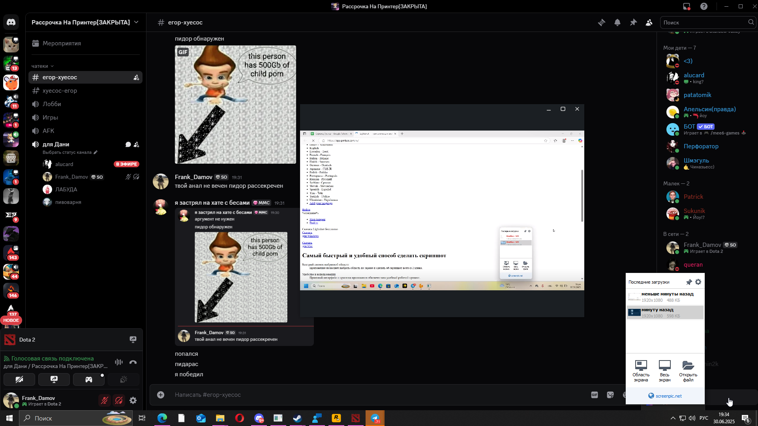Edit channel status pencil icon
The height and width of the screenshot is (426, 758).
(96, 152)
